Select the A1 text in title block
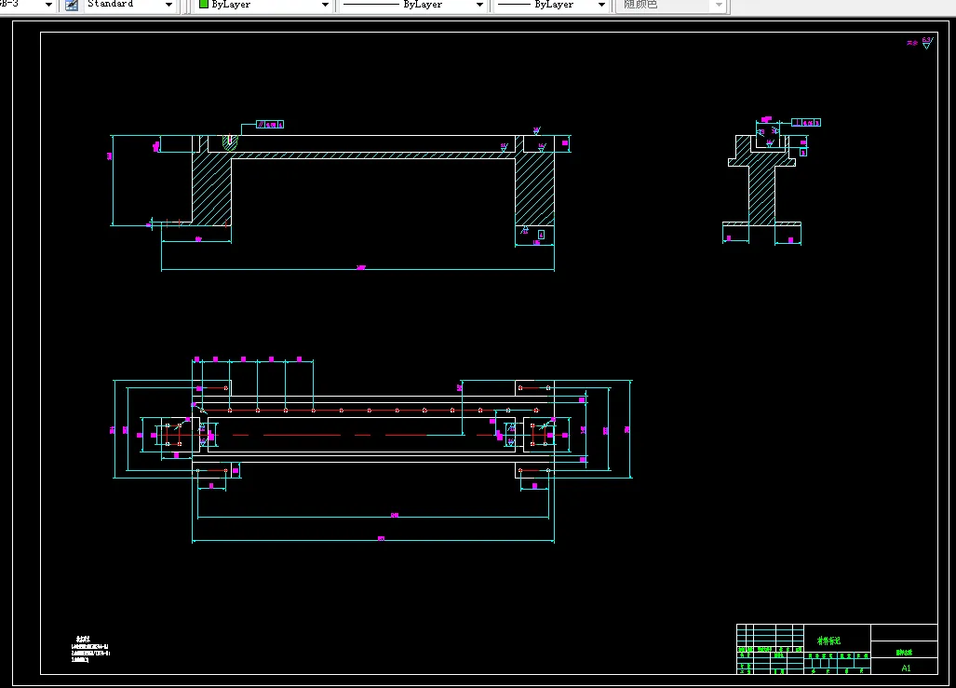 pyautogui.click(x=906, y=668)
